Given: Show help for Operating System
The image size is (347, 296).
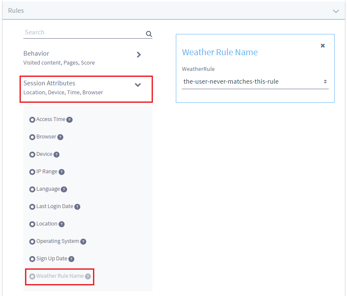Looking at the screenshot, I should 83,242.
